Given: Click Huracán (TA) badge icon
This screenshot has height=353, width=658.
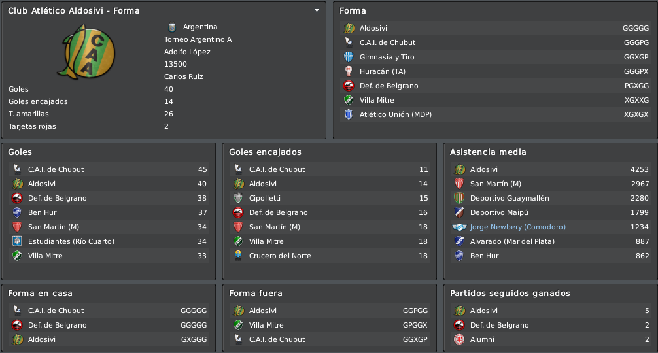Looking at the screenshot, I should tap(349, 71).
